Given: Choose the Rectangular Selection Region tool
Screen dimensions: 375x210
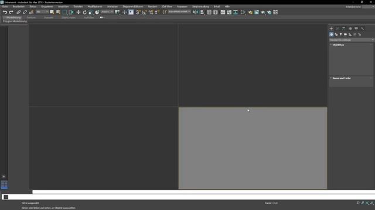Looking at the screenshot, I should [x=65, y=12].
